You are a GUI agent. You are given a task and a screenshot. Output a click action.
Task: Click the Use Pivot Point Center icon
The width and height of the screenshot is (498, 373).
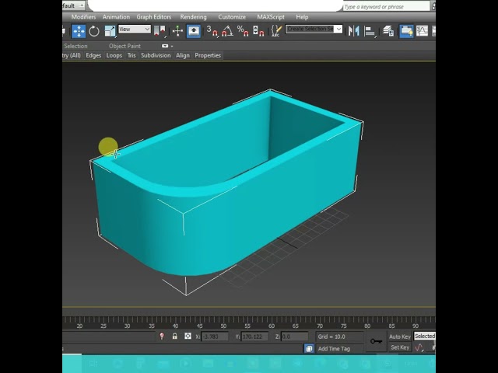[160, 31]
